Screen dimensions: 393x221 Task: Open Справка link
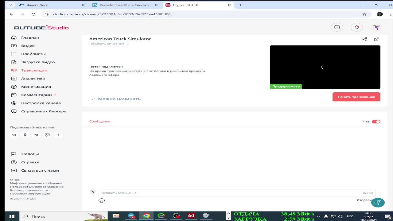(x=30, y=162)
